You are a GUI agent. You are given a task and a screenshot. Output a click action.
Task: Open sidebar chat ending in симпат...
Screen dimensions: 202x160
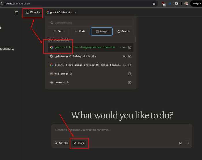(x=7, y=49)
